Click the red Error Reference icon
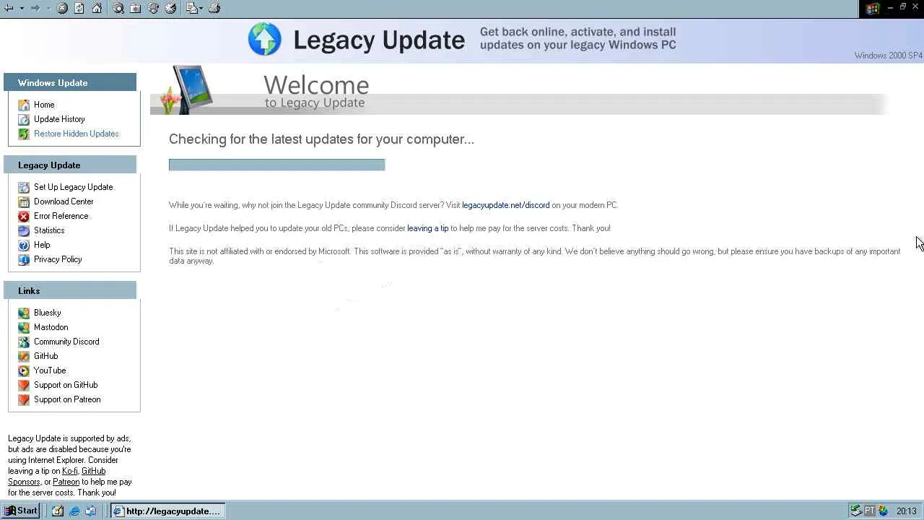924x520 pixels. (24, 216)
